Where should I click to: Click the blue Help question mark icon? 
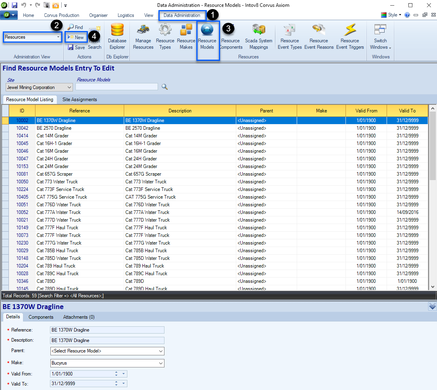click(x=407, y=15)
